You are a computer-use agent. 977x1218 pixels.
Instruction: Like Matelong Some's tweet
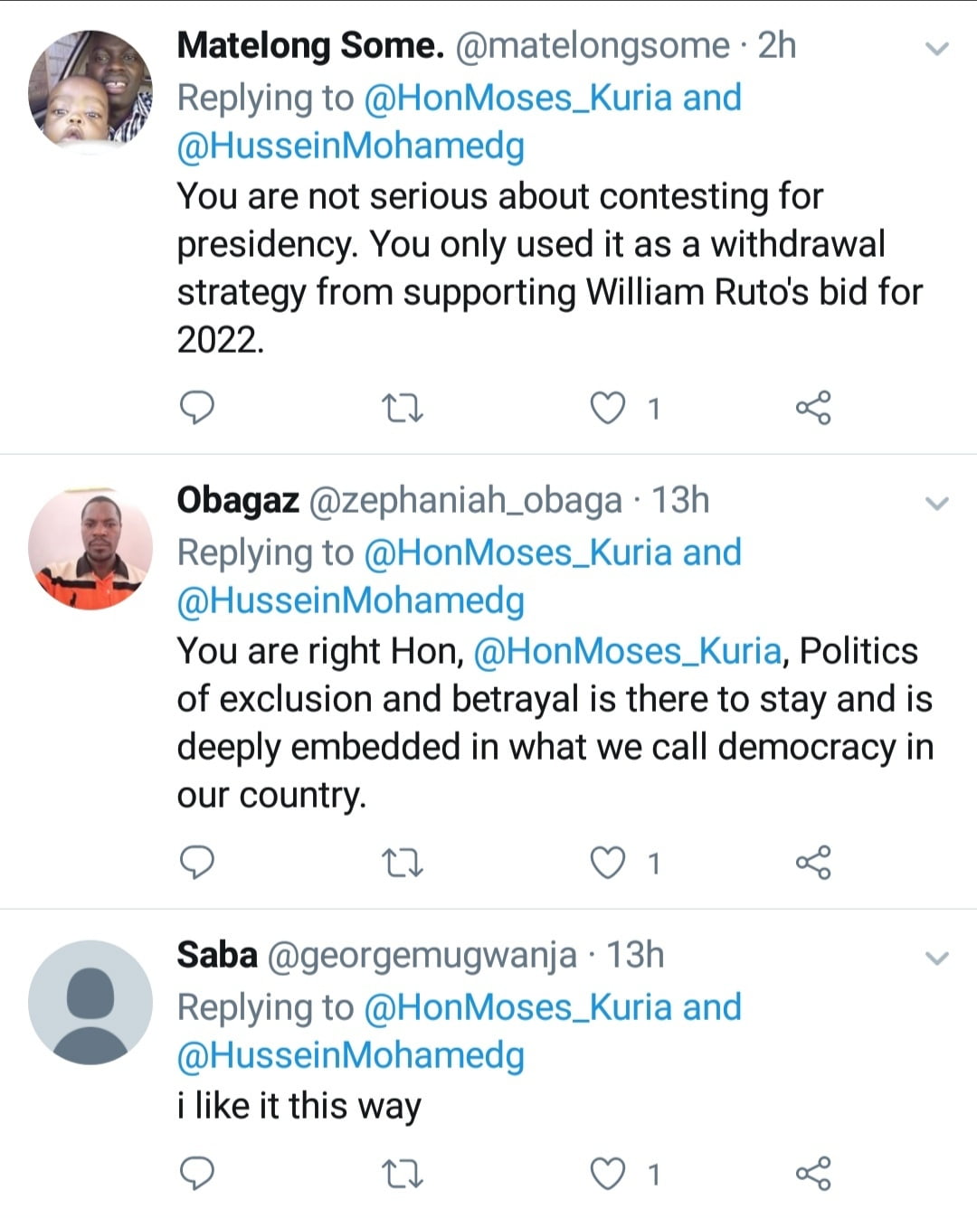(x=607, y=409)
